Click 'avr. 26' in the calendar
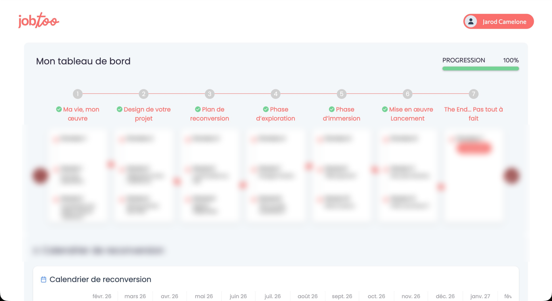This screenshot has height=301, width=552. click(x=169, y=296)
